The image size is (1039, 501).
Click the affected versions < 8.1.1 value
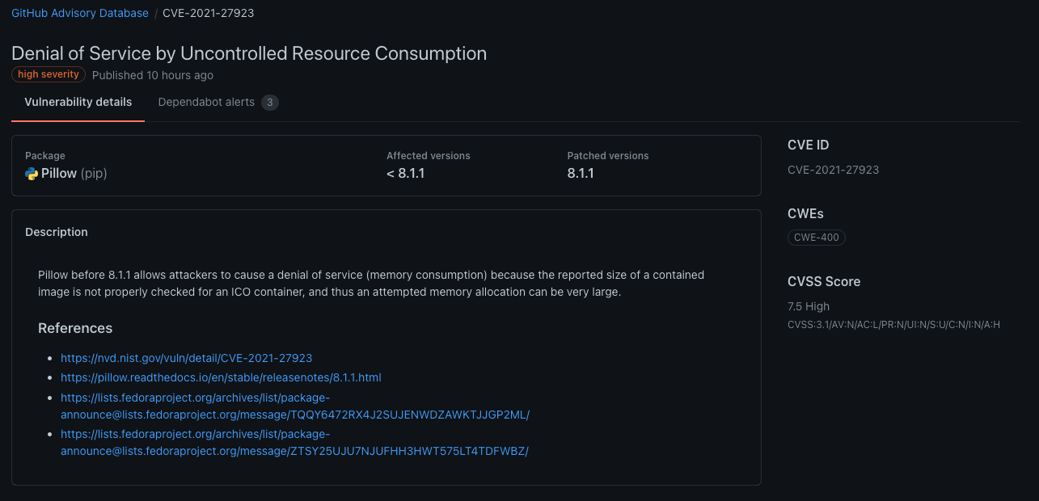coord(405,174)
